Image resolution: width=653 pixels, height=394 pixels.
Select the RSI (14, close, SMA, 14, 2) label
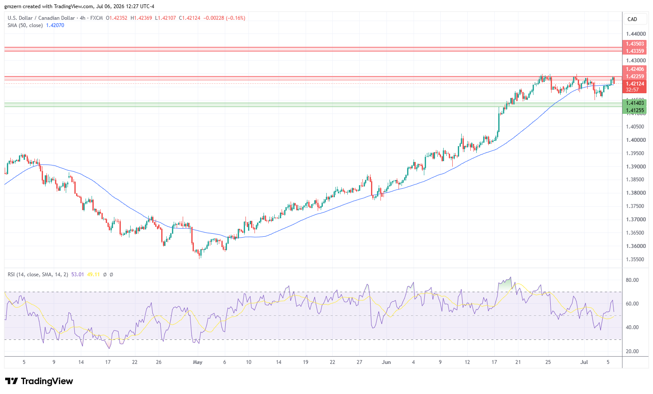[x=38, y=274]
